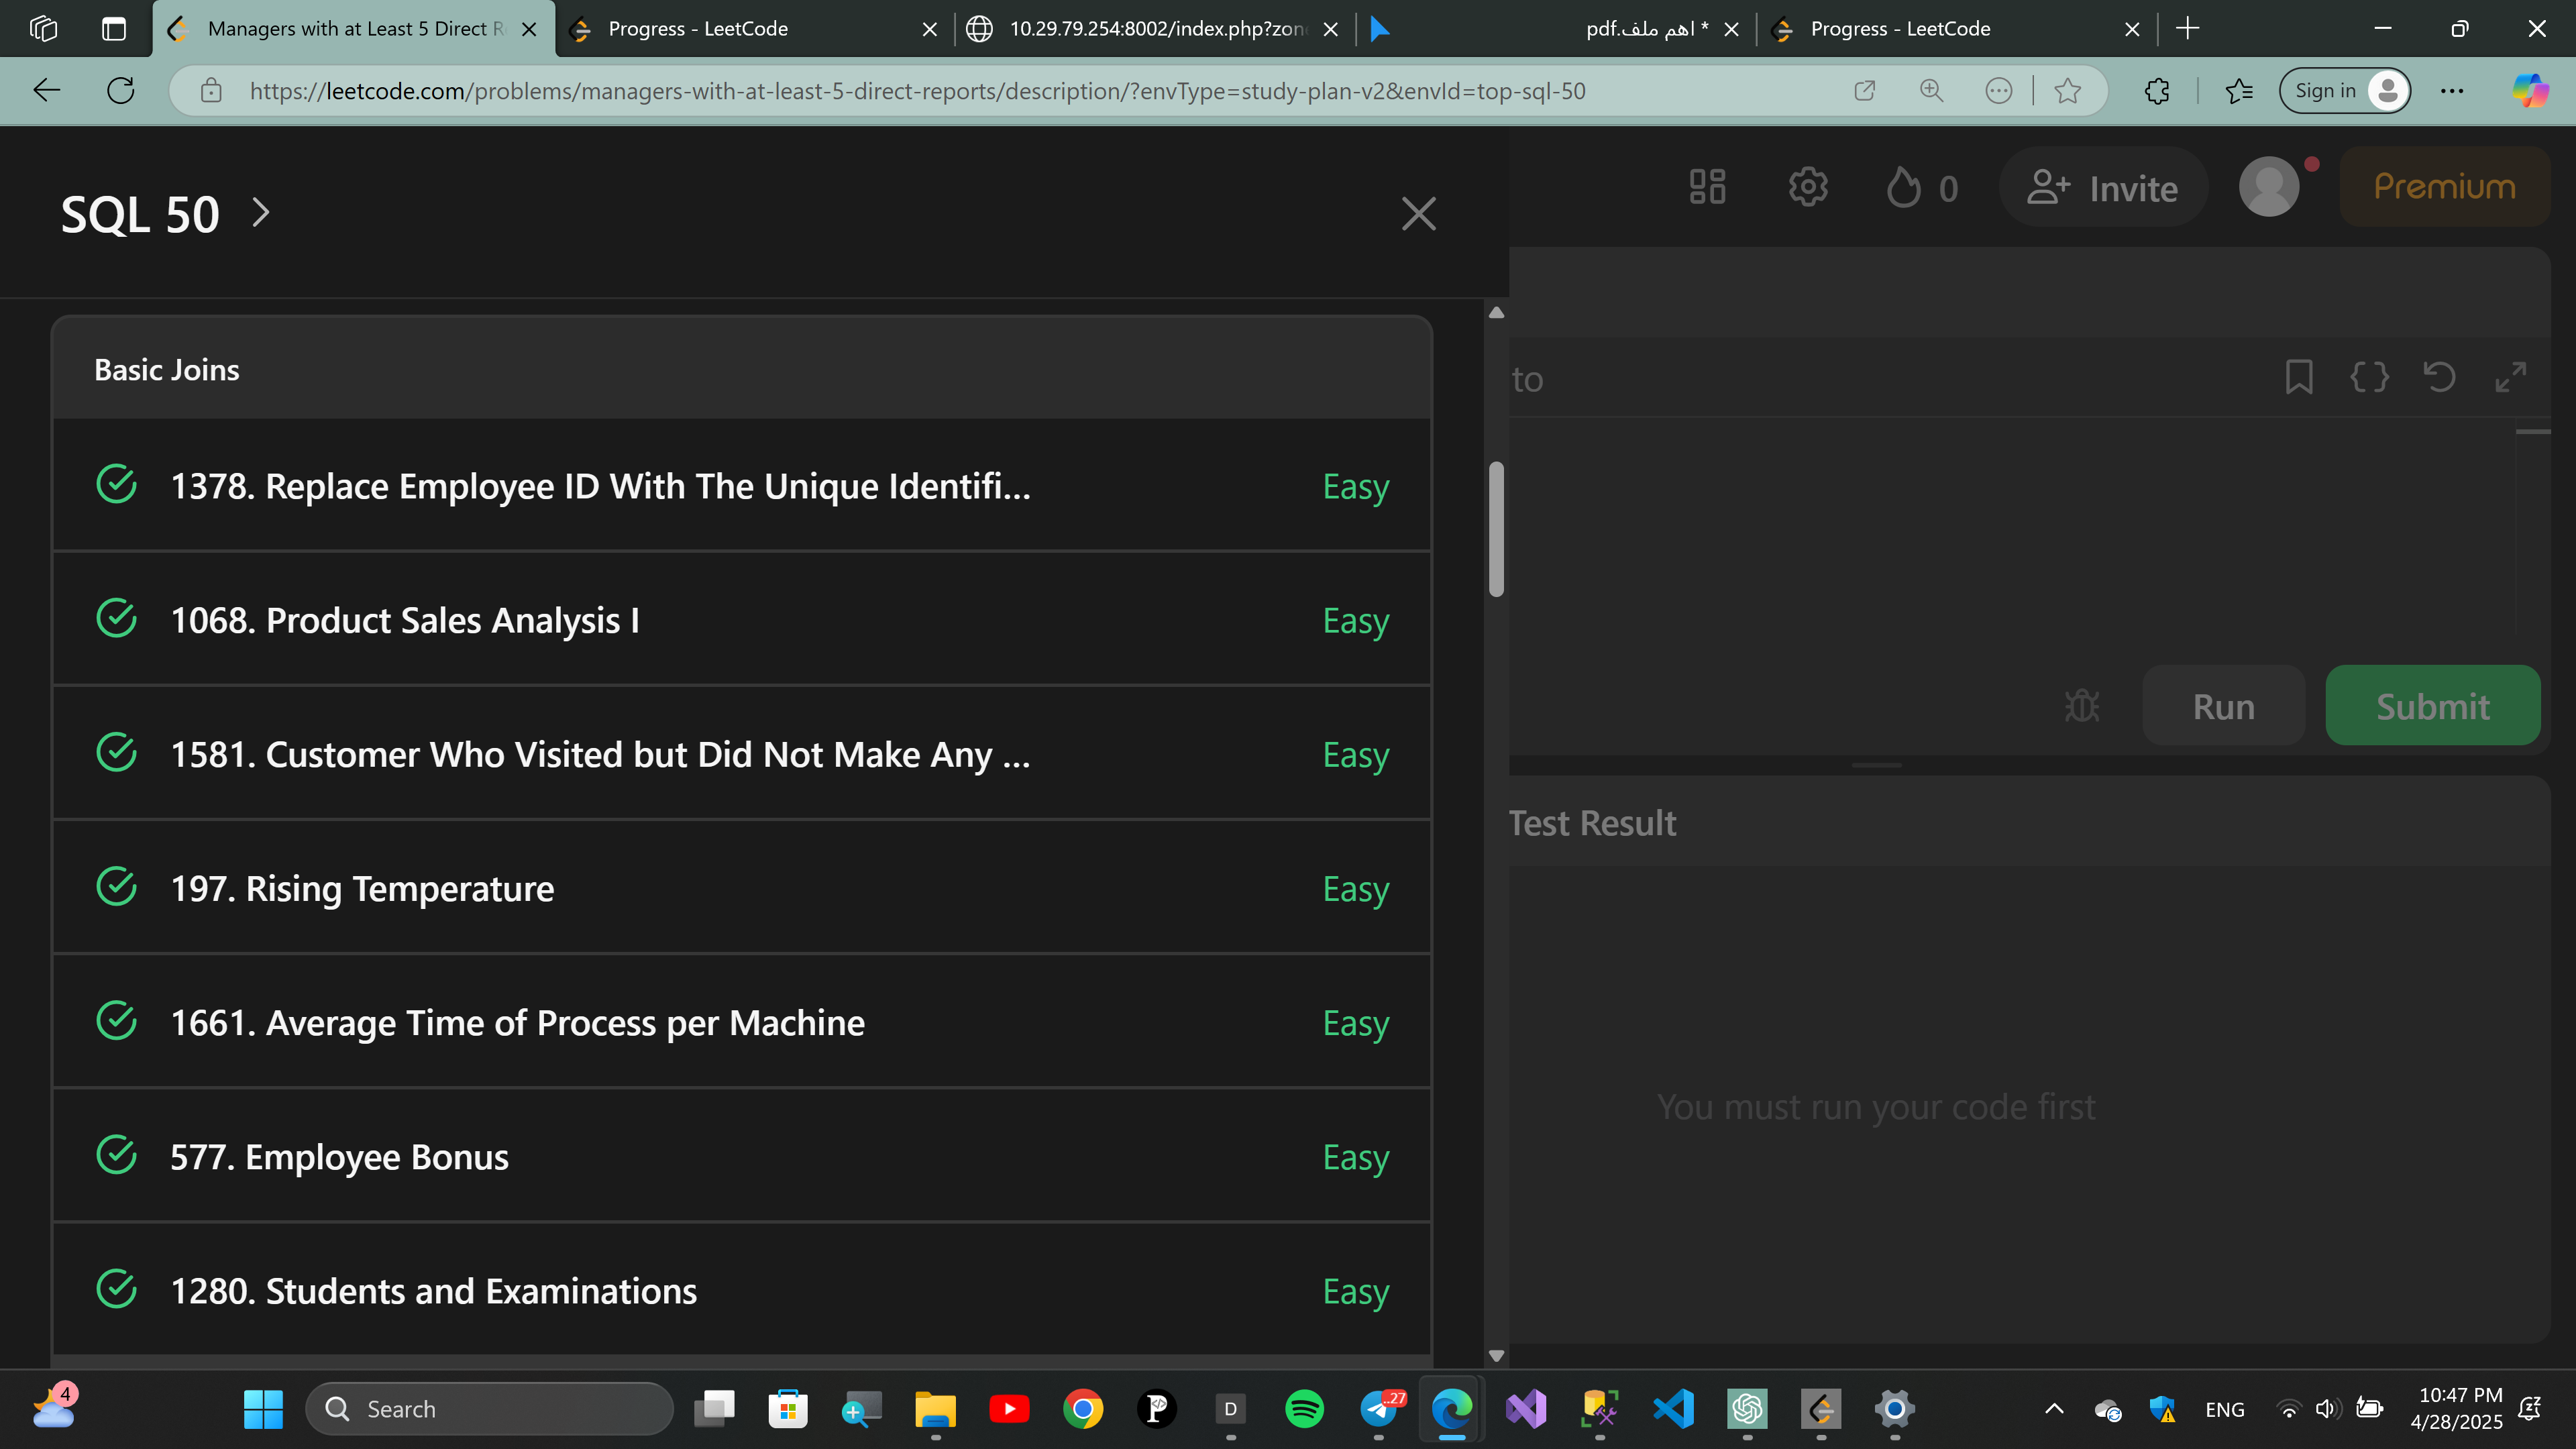Click the list scrollbar up arrow
This screenshot has height=1449, width=2576.
pyautogui.click(x=1496, y=312)
